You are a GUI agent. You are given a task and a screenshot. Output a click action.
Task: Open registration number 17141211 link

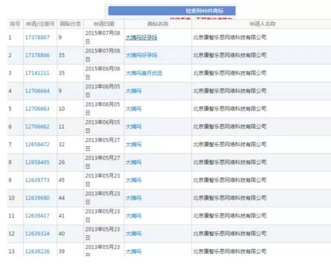(37, 73)
